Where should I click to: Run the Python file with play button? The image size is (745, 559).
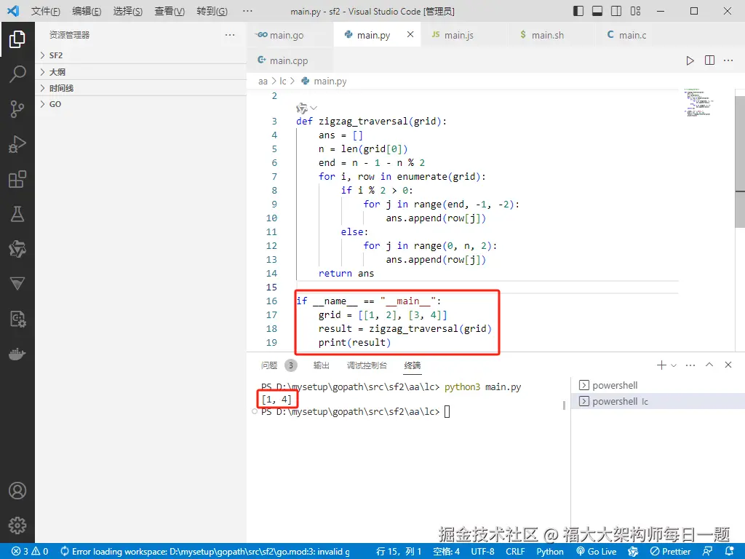pos(690,60)
